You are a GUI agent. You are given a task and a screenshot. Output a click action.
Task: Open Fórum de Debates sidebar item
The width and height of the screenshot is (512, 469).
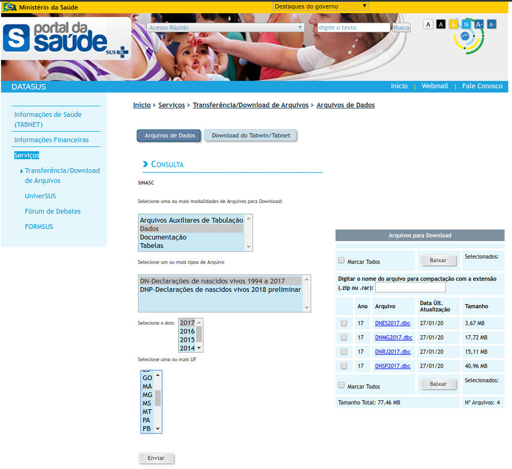point(52,211)
